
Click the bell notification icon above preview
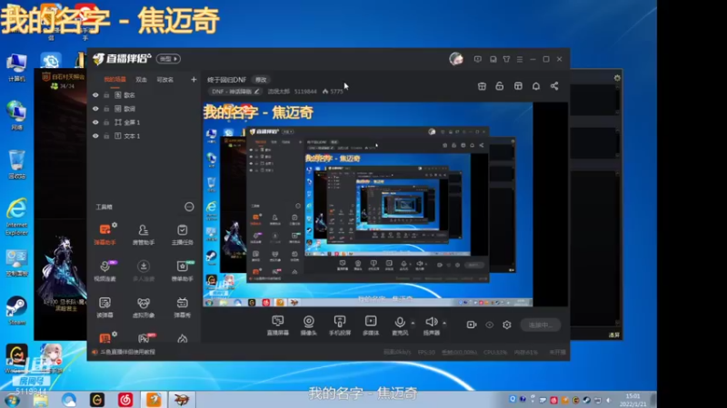[x=536, y=86]
